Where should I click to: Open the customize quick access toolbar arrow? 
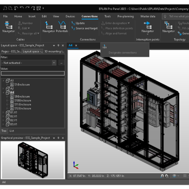43,8
